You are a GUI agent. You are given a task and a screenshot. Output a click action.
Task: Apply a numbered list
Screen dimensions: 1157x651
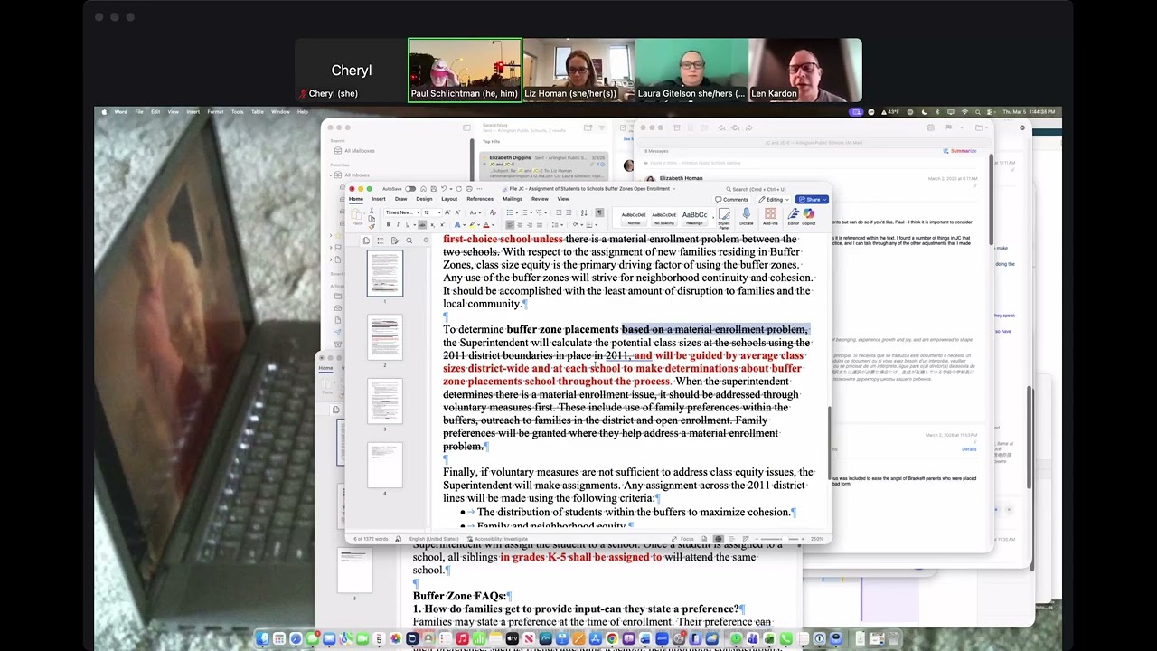[x=524, y=212]
